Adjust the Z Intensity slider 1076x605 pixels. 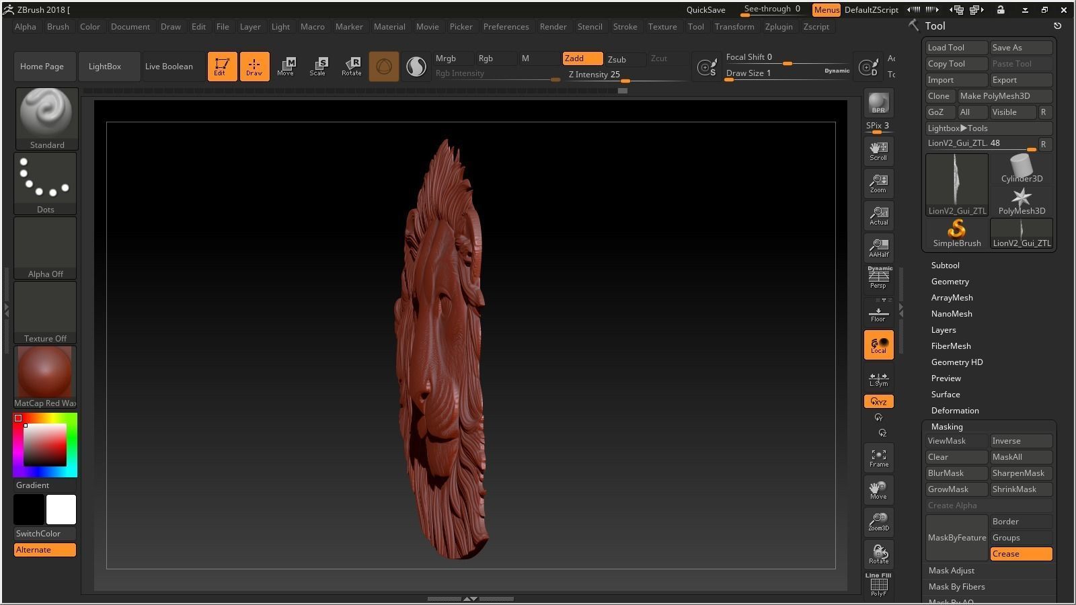[x=627, y=75]
